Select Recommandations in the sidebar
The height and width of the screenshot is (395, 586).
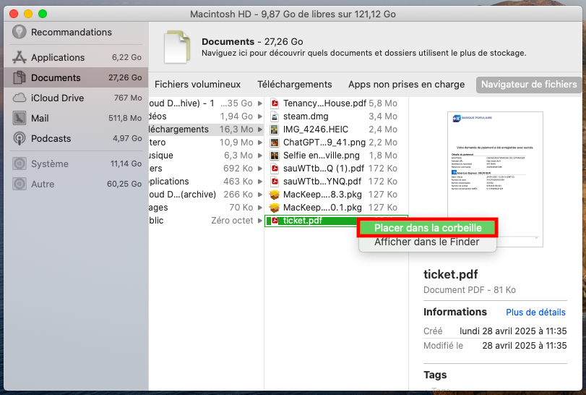76,32
